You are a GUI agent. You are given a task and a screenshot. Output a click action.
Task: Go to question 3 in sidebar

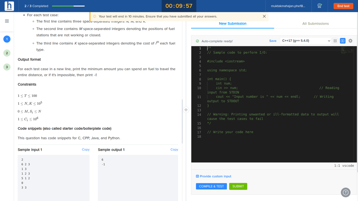pos(7,67)
